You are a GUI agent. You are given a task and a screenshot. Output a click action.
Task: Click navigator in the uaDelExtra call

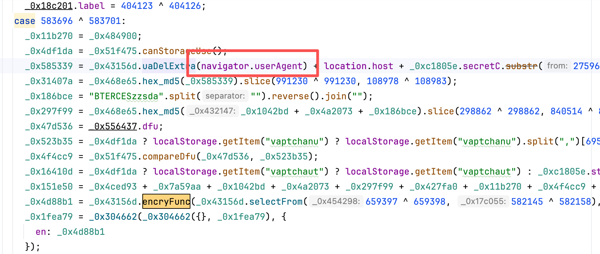coord(225,66)
